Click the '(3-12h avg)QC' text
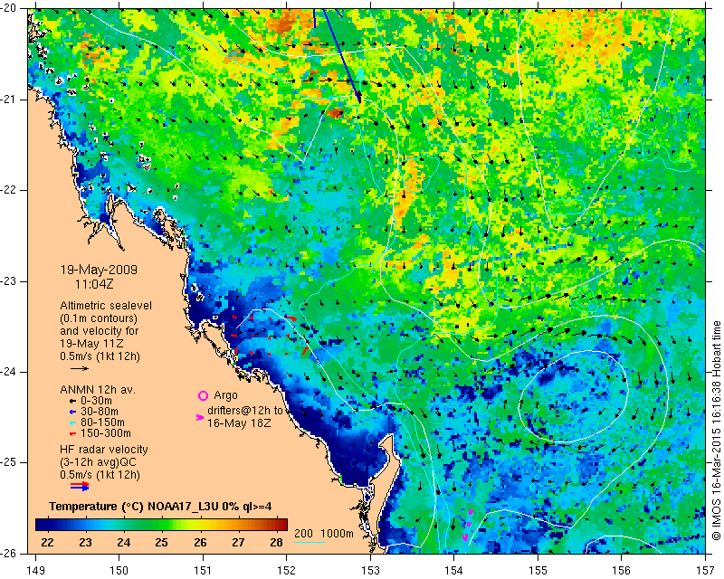The image size is (724, 579). tap(98, 462)
